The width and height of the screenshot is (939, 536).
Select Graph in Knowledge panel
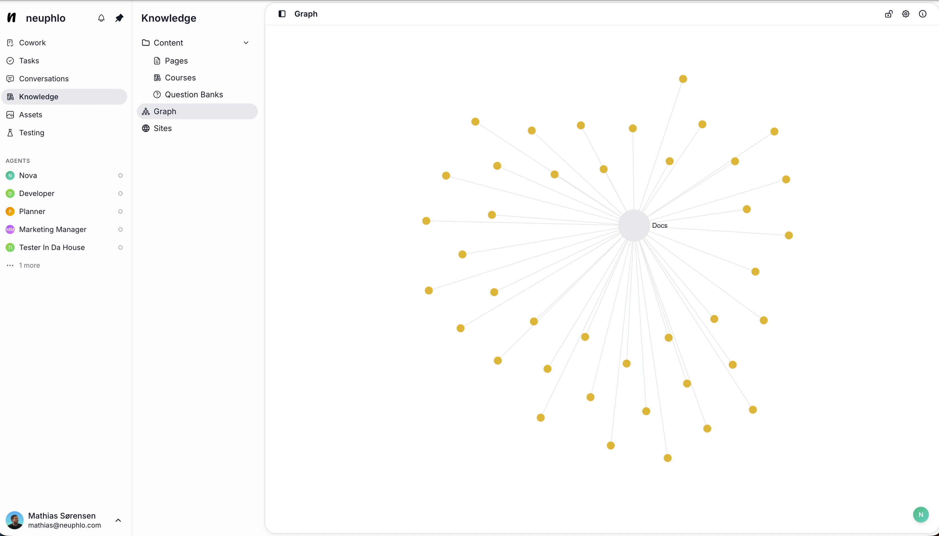coord(197,112)
